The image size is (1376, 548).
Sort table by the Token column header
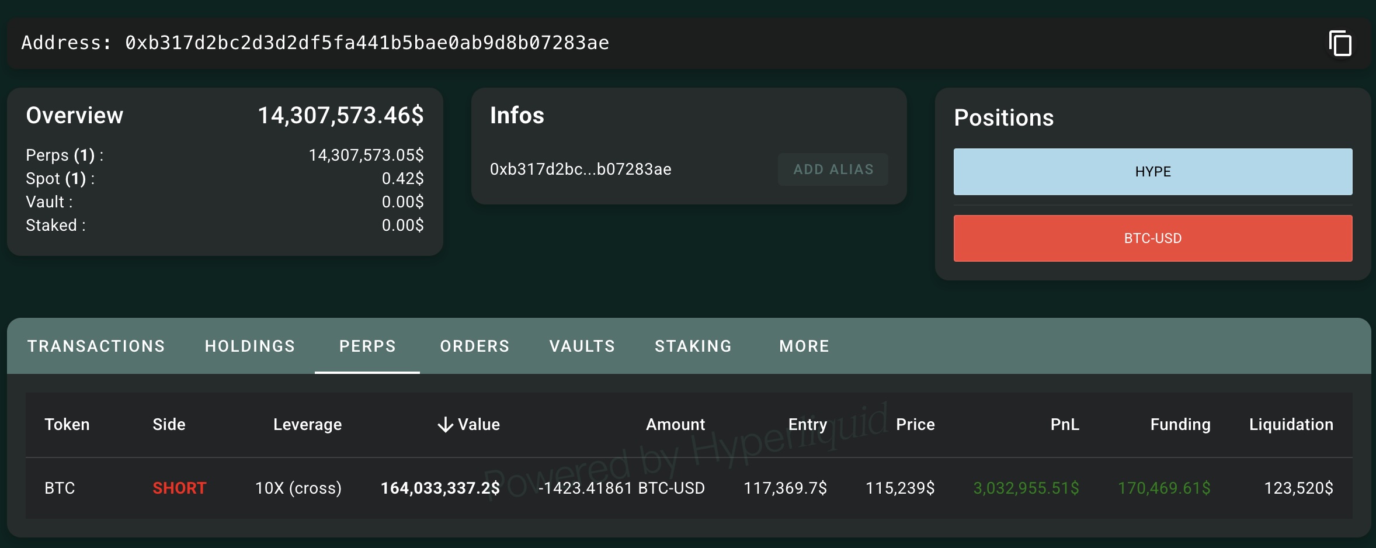[67, 424]
